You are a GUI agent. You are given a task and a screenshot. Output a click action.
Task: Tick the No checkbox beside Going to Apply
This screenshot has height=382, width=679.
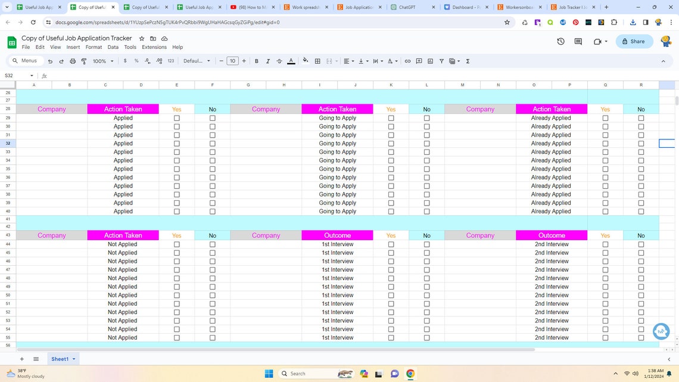pyautogui.click(x=427, y=118)
